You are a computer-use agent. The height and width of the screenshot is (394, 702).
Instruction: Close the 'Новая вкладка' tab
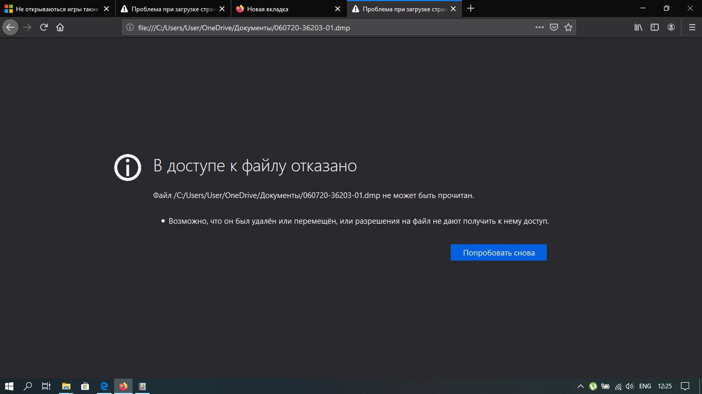point(338,9)
